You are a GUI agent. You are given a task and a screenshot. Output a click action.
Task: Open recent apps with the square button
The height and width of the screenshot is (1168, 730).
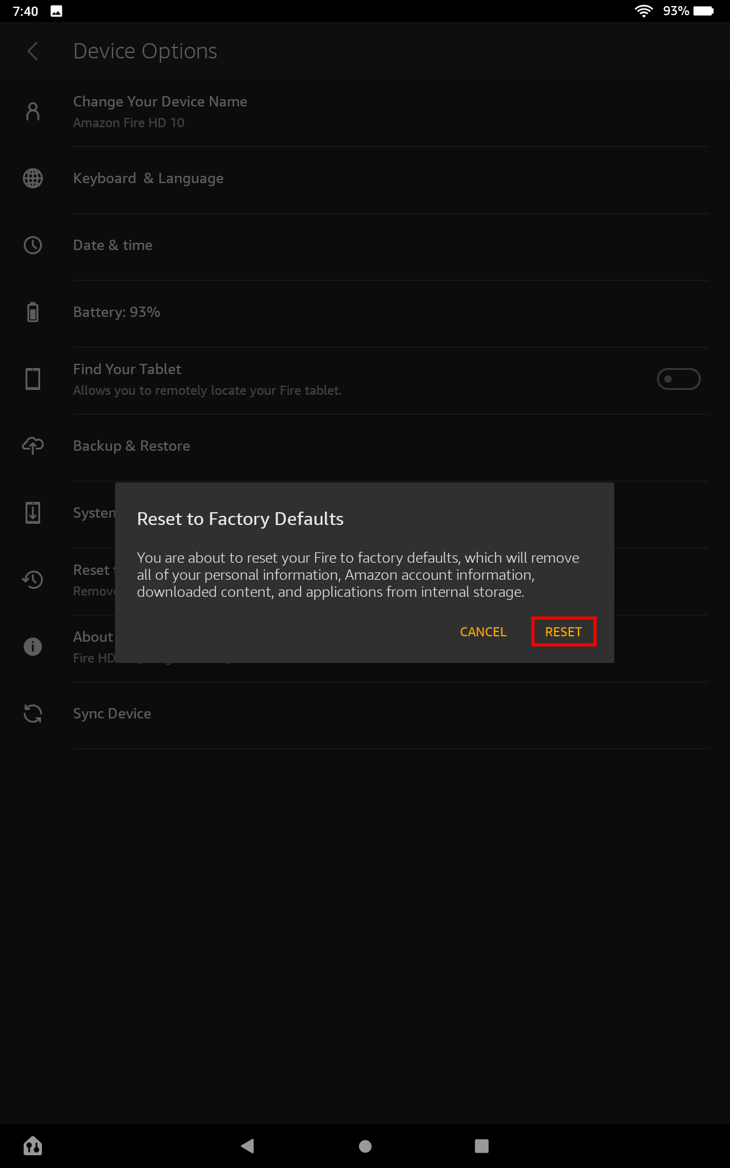(482, 1146)
